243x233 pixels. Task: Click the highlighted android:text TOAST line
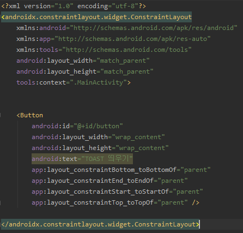pyautogui.click(x=82, y=159)
